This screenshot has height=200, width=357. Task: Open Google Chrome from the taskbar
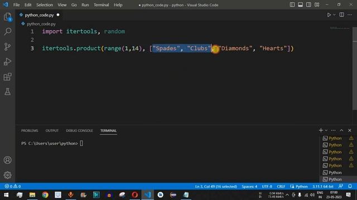[x=45, y=195]
